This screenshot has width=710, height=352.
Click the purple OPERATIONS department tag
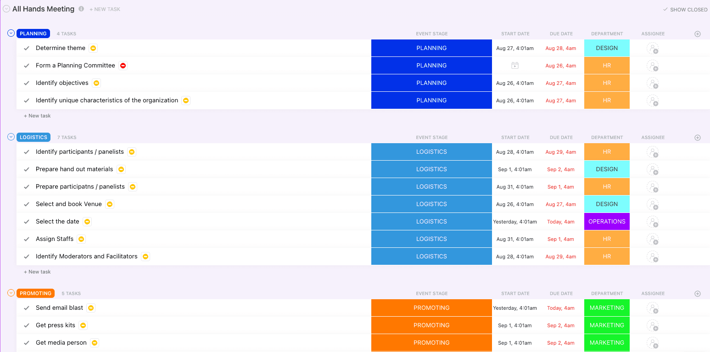pos(607,222)
